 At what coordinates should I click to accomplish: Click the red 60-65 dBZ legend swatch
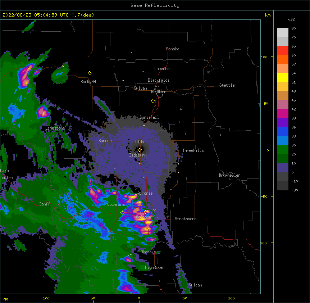click(x=283, y=51)
